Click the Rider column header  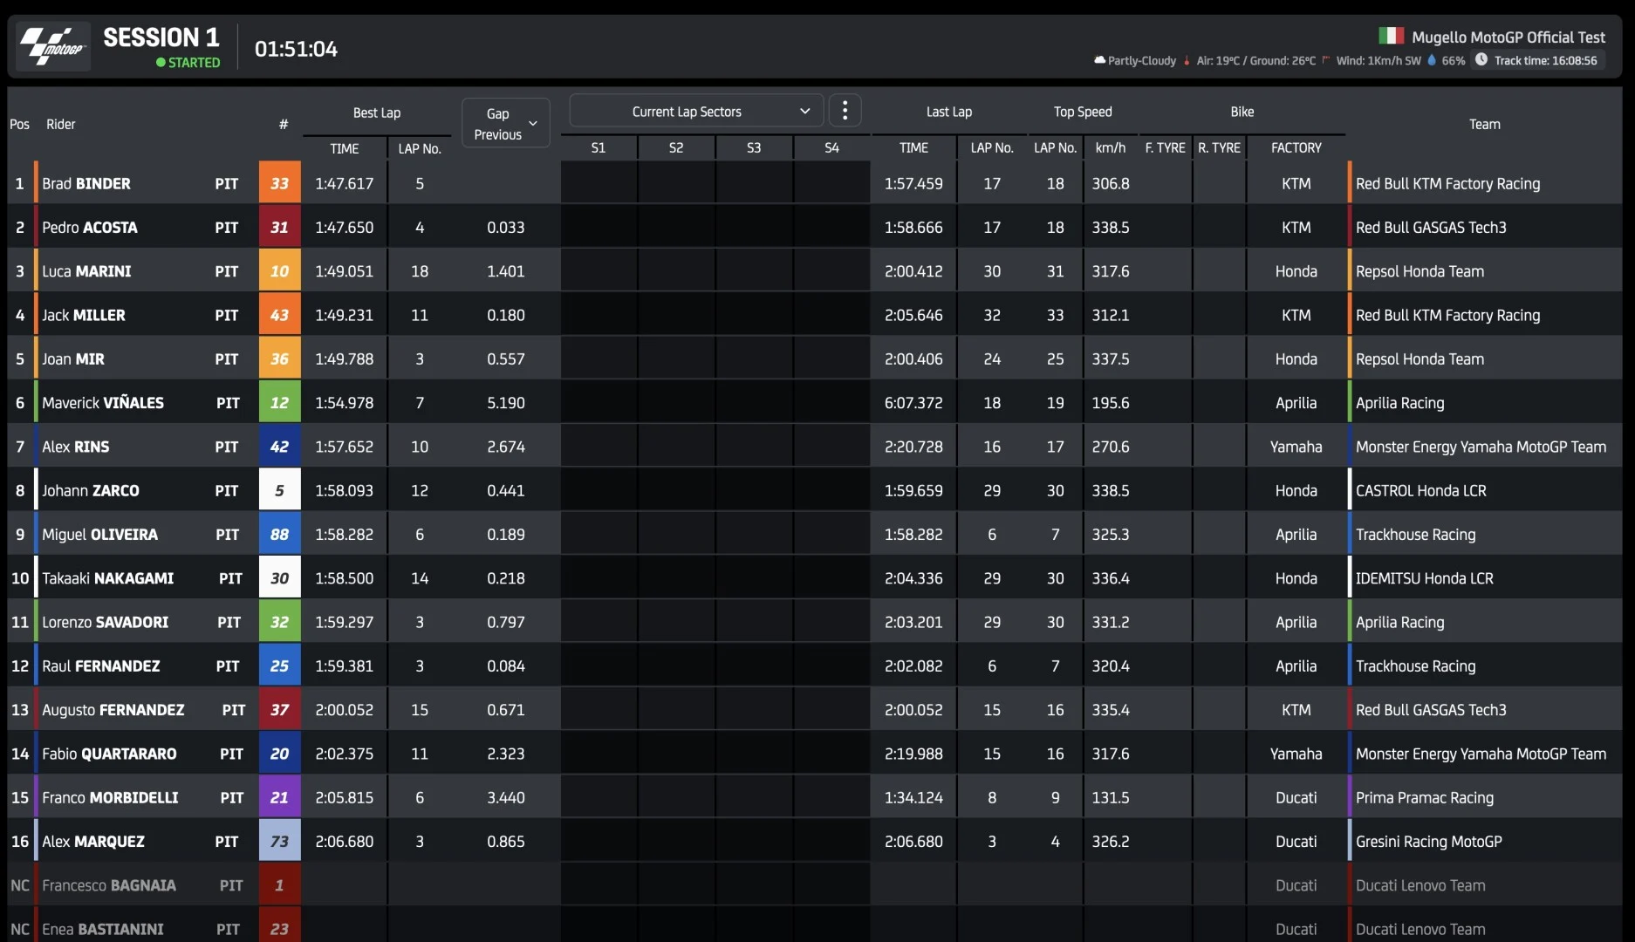coord(60,124)
